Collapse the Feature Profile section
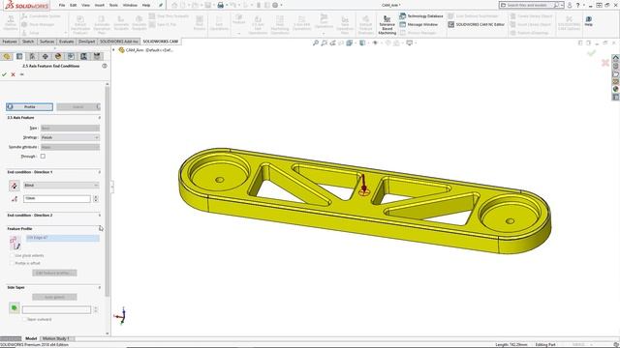This screenshot has width=620, height=348. coord(99,228)
